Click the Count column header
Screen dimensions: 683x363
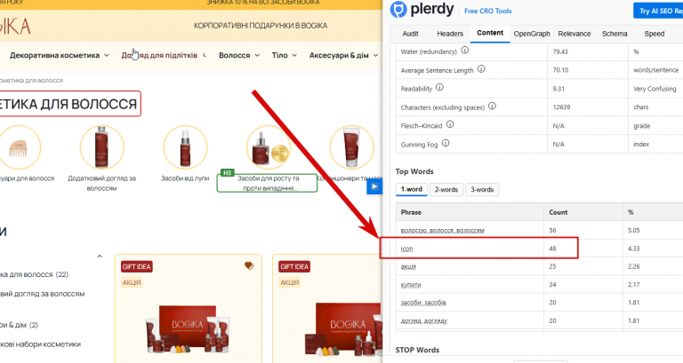pyautogui.click(x=558, y=212)
